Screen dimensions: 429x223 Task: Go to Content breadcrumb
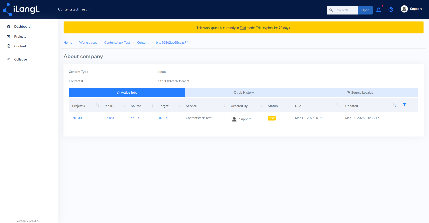coord(143,43)
